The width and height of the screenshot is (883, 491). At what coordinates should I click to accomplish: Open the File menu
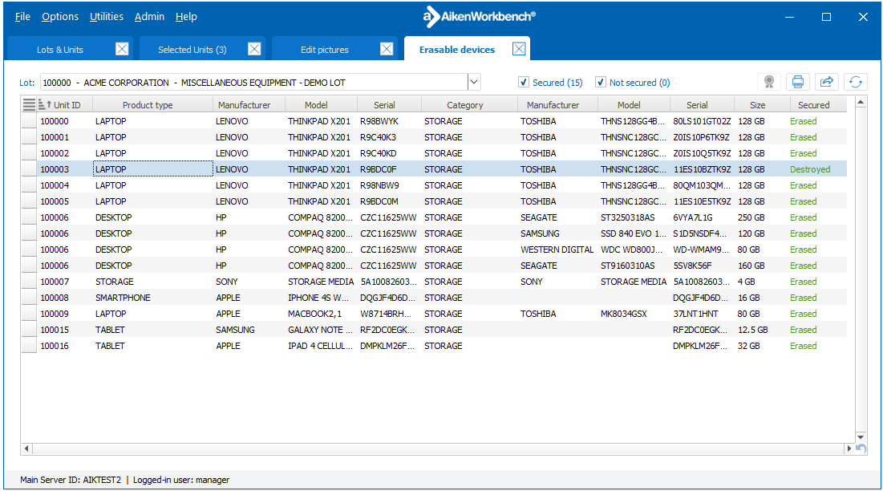click(x=22, y=17)
